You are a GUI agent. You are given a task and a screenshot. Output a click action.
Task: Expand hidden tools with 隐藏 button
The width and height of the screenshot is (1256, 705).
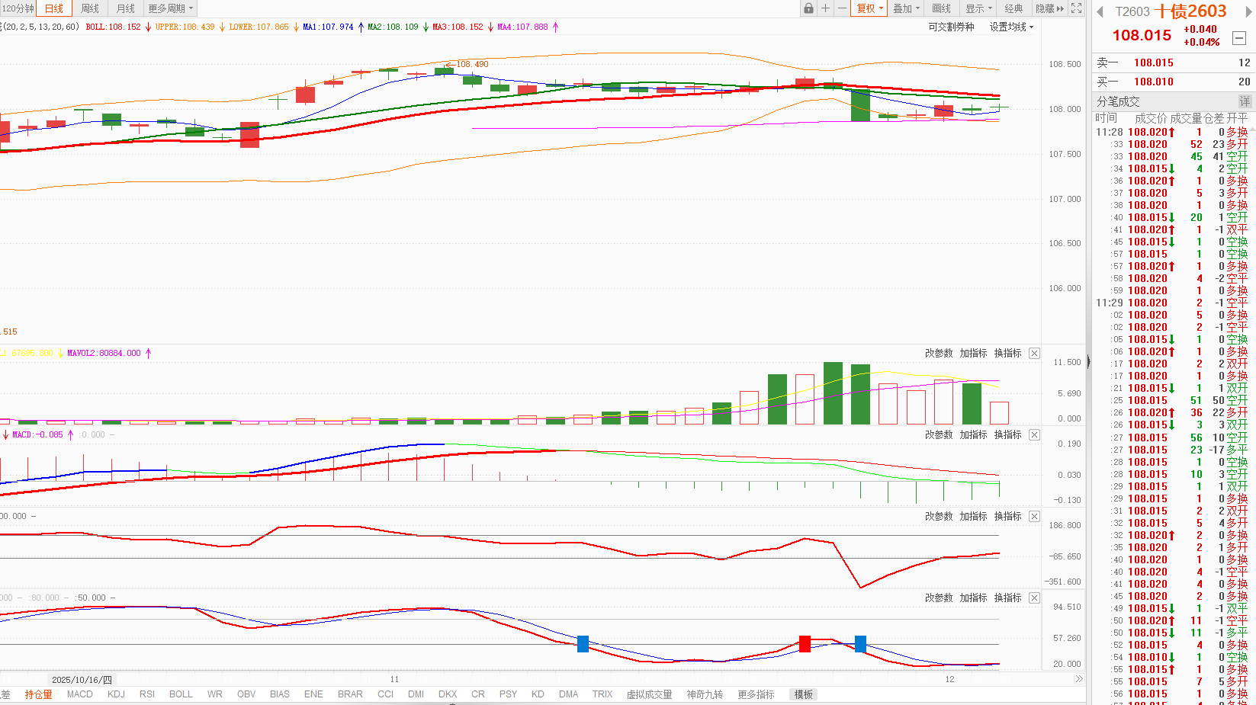1049,8
